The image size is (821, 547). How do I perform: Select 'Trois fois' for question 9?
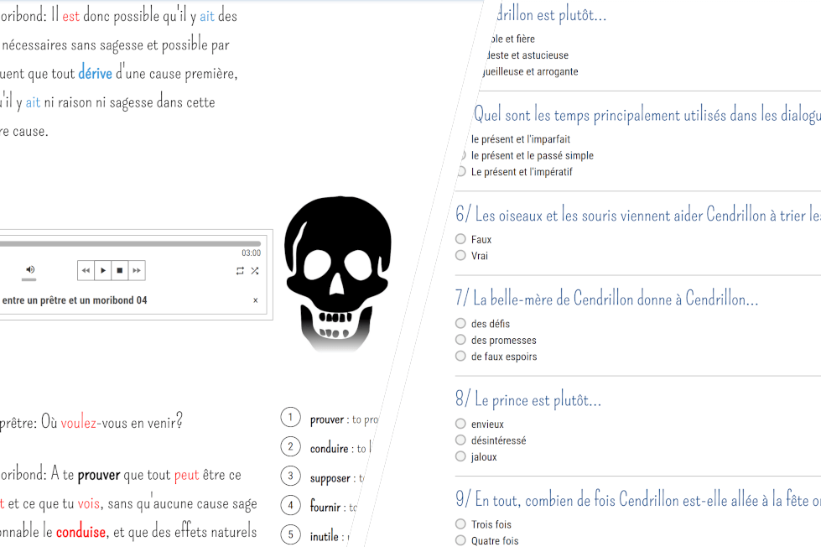460,524
